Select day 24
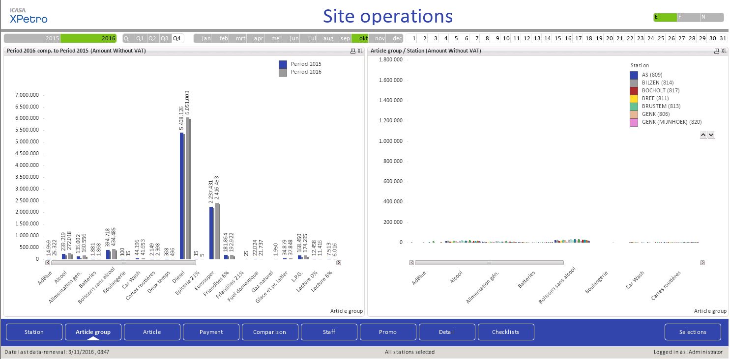The height and width of the screenshot is (359, 730). (x=650, y=38)
